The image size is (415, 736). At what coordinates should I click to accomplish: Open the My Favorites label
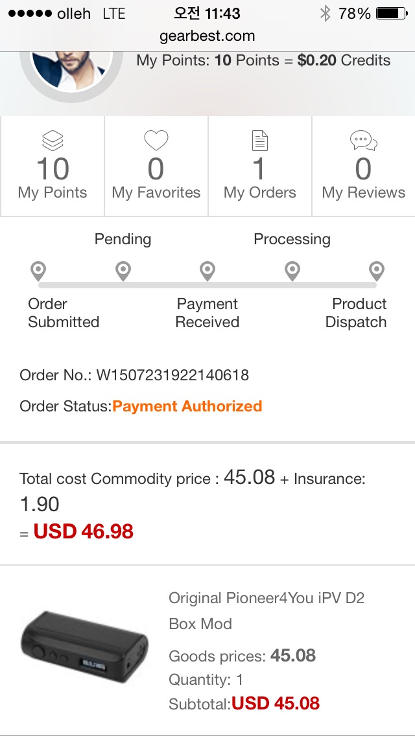coord(156,192)
